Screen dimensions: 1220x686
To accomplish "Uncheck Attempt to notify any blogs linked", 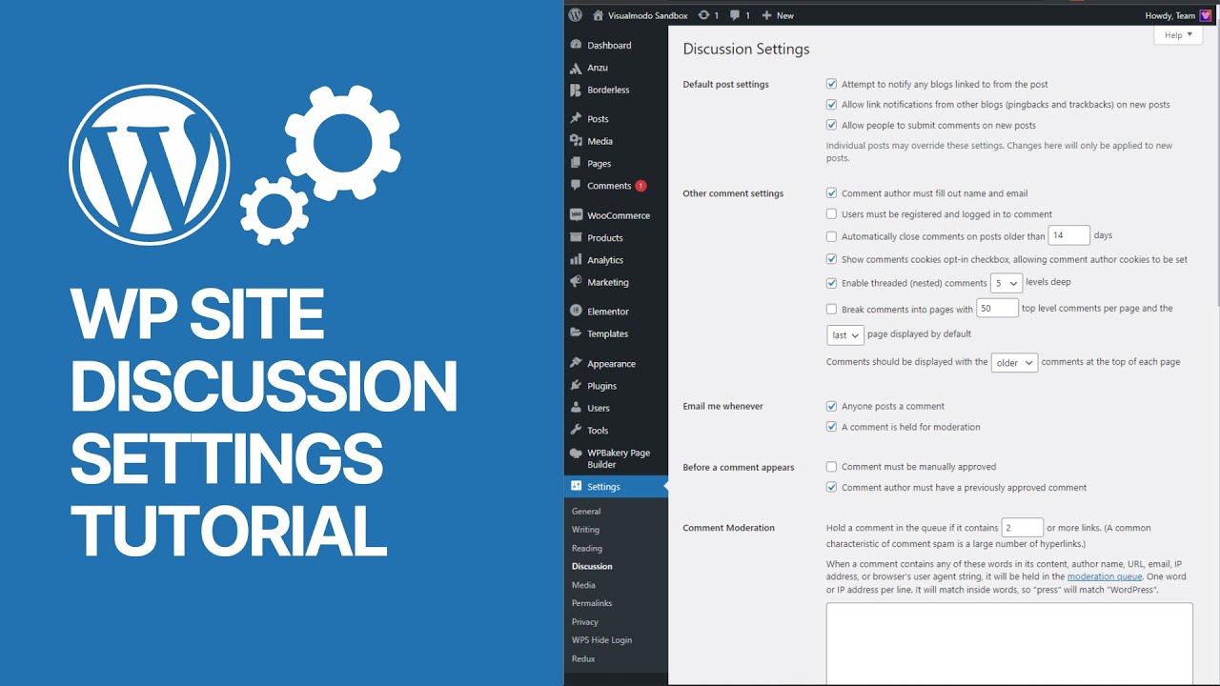I will click(831, 84).
